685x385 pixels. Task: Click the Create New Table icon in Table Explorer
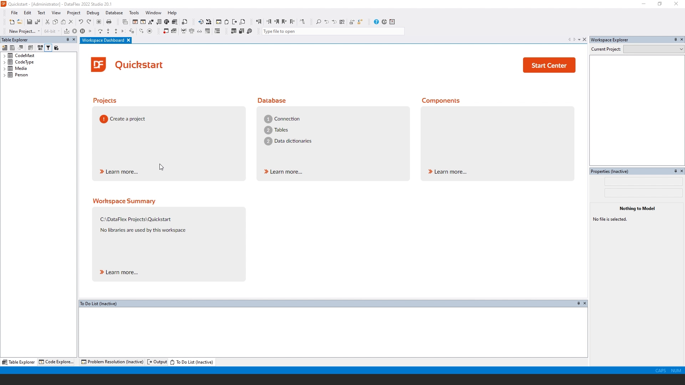point(5,48)
